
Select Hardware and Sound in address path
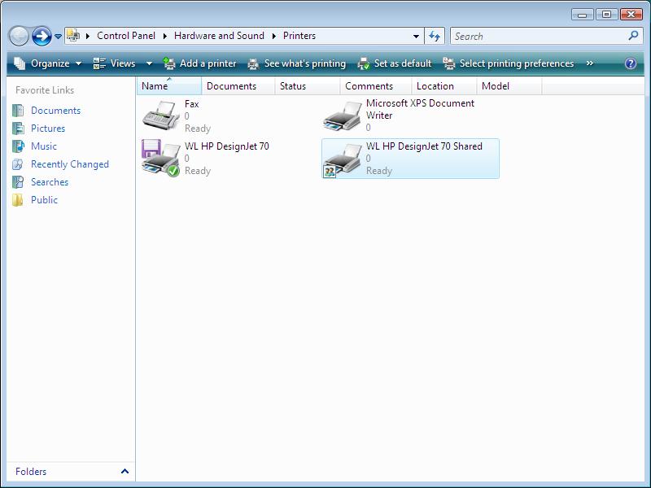coord(219,36)
